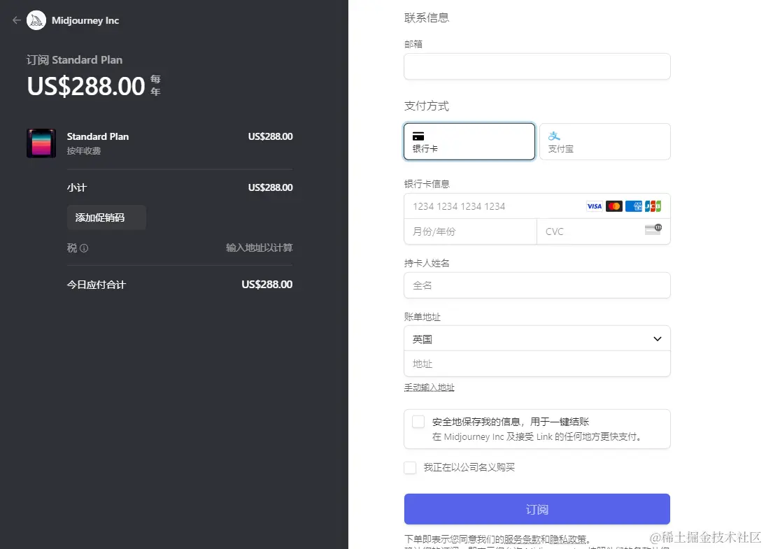Click the tax info icon next to 税
Viewport: 766px width, 549px height.
(x=85, y=248)
